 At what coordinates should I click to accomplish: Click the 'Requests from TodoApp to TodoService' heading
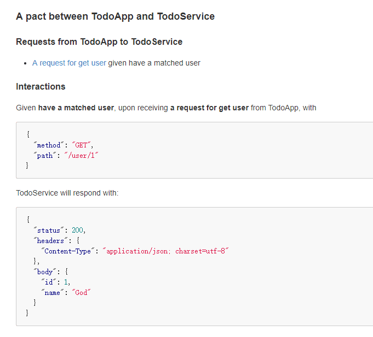click(99, 42)
